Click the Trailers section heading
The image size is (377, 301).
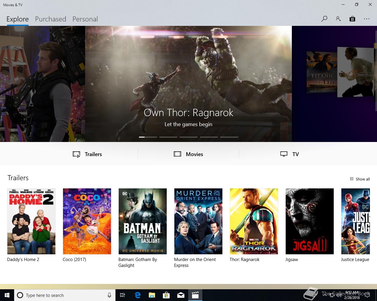click(x=18, y=178)
